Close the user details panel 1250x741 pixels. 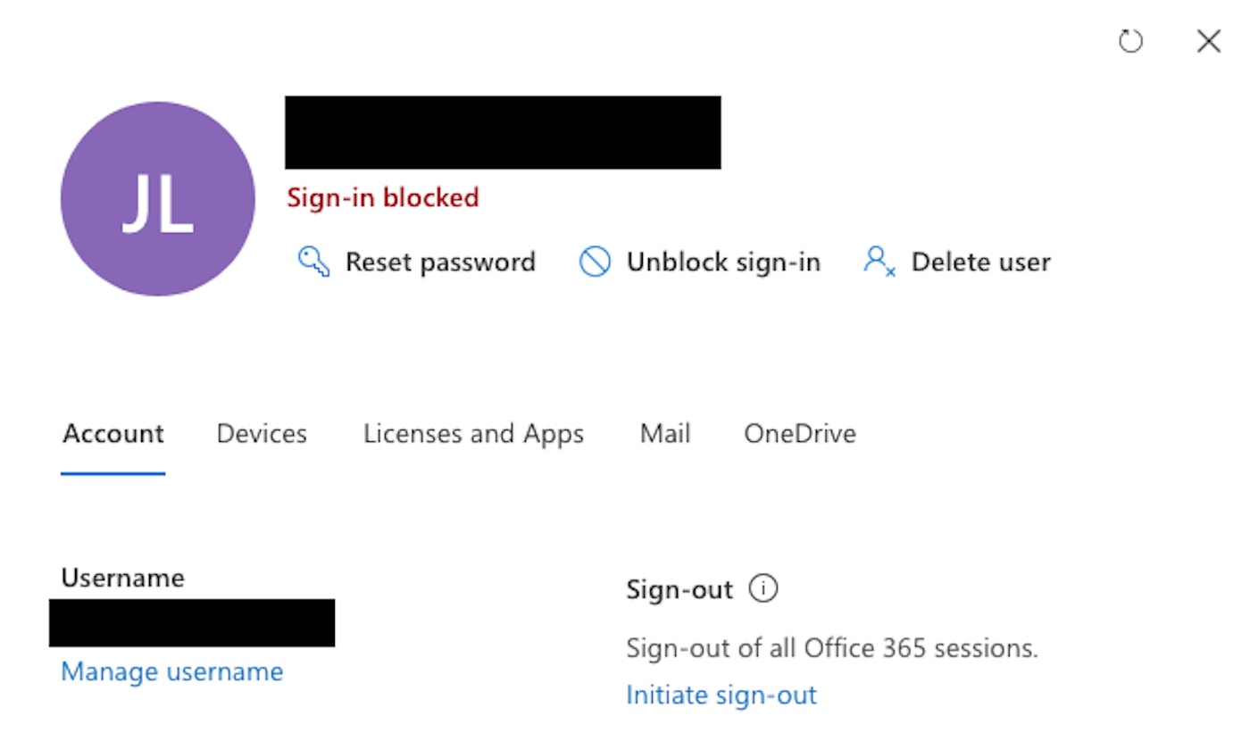click(x=1208, y=41)
